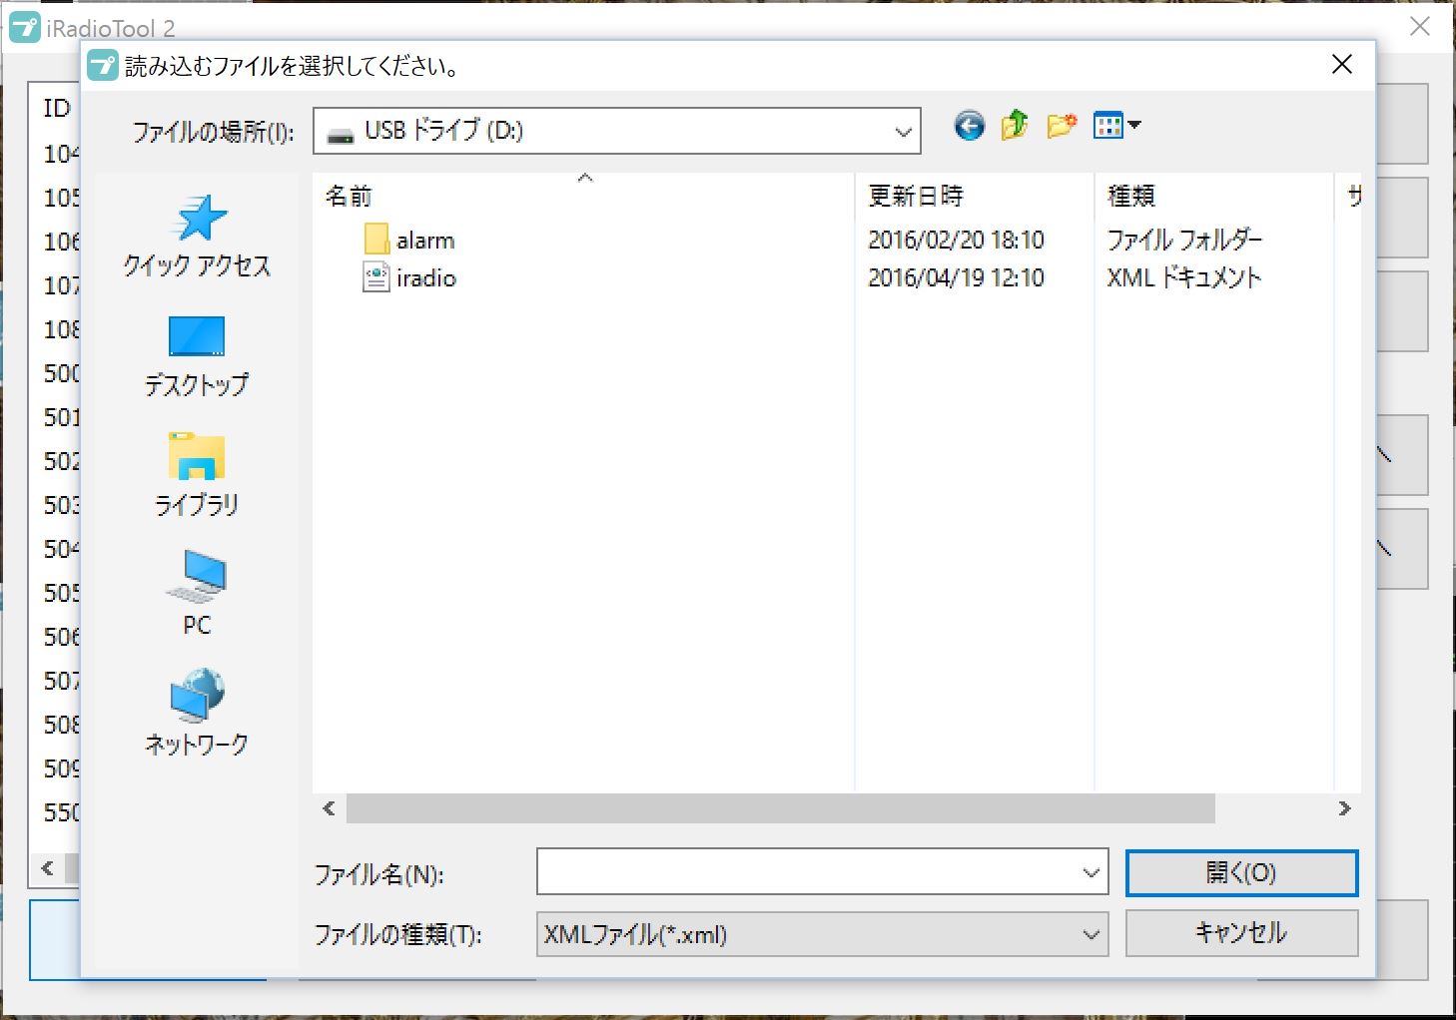This screenshot has width=1456, height=1020.
Task: Open the view menu icon
Action: tap(1116, 126)
